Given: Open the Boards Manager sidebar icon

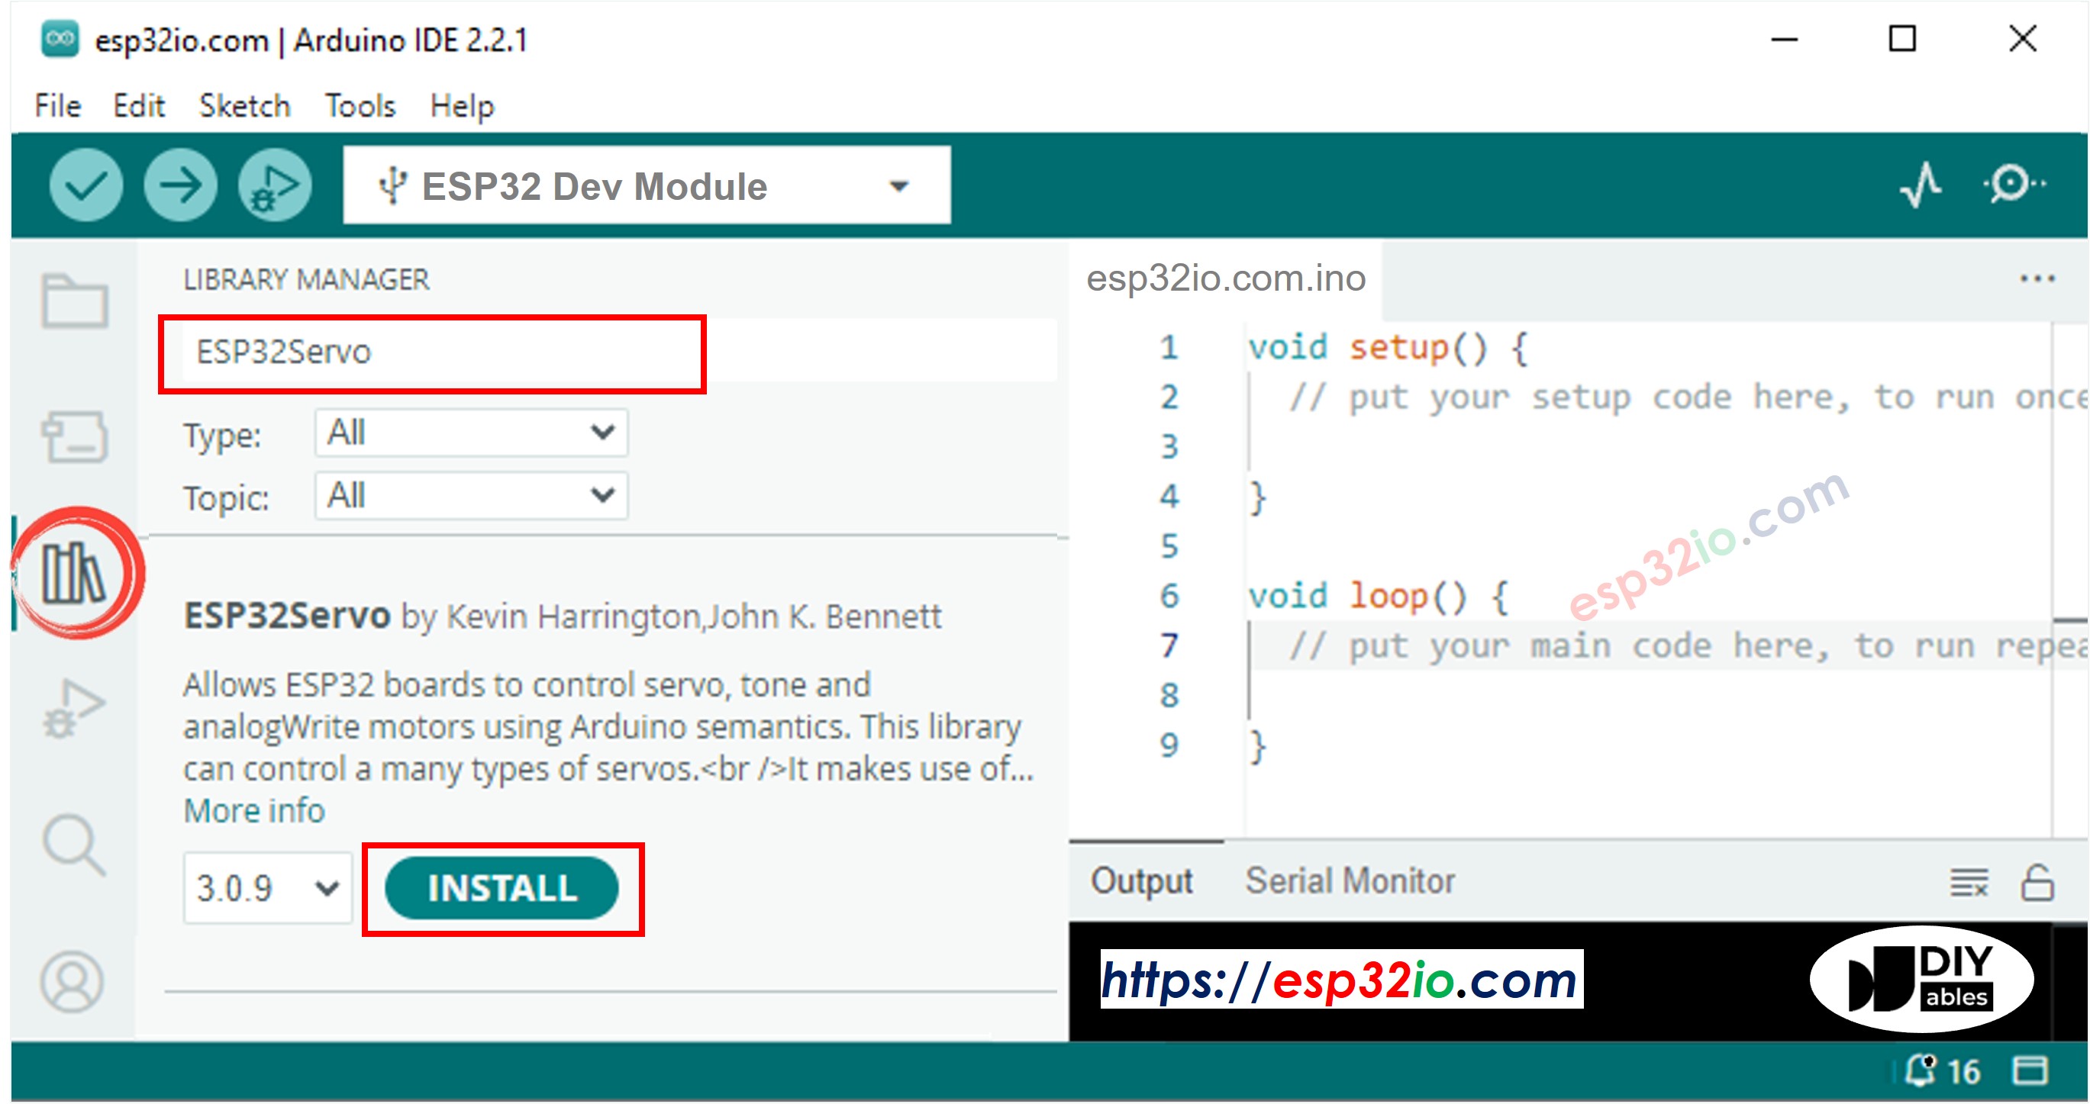Looking at the screenshot, I should (76, 436).
